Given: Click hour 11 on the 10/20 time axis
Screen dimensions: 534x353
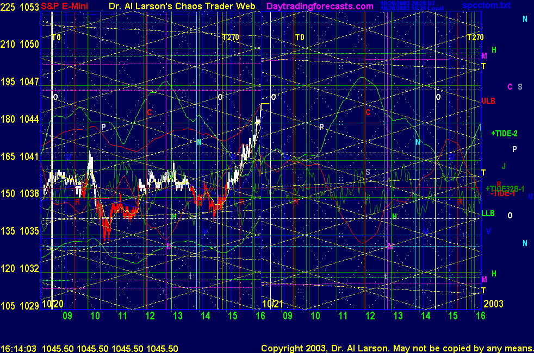Looking at the screenshot, I should (122, 316).
